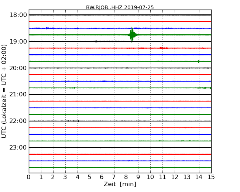Screen dimensions: 240x192
Task: Click the x-axis label Zeit [min]
Action: pyautogui.click(x=120, y=184)
